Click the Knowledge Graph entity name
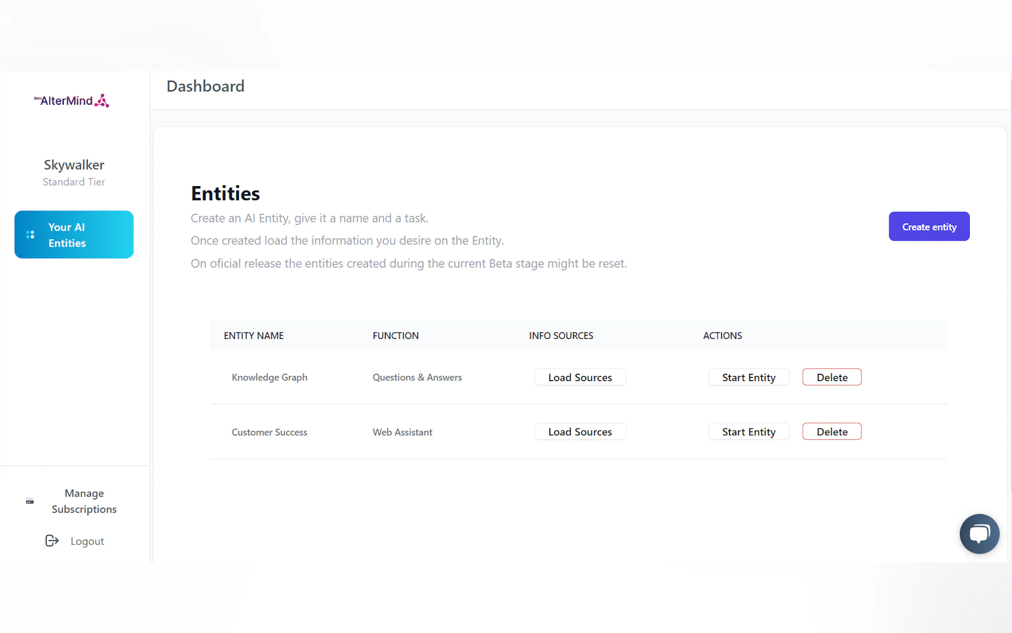 269,377
